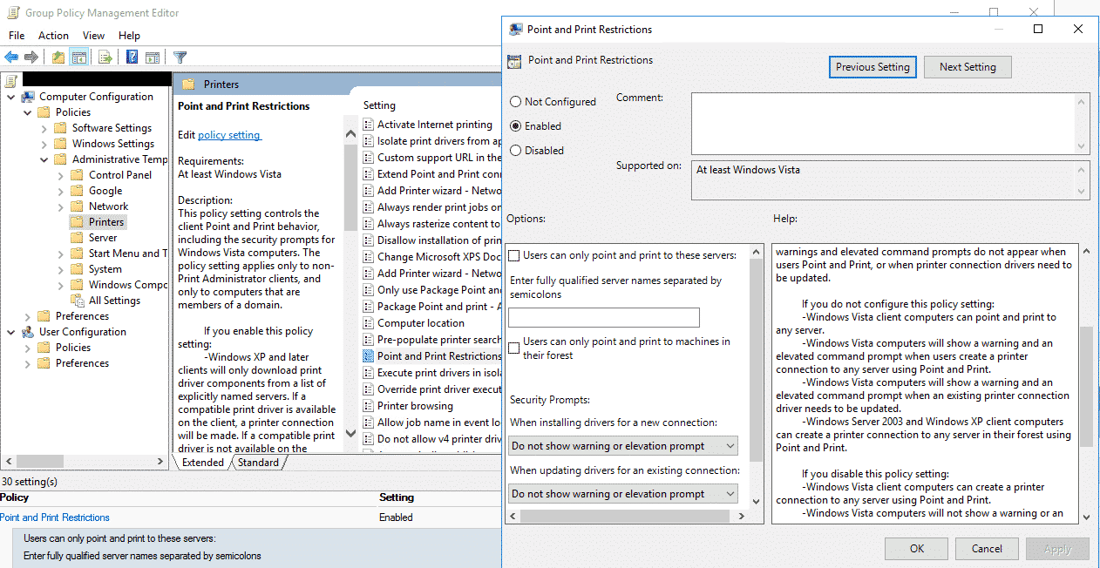Image resolution: width=1100 pixels, height=568 pixels.
Task: Click the policy icon in the dialog header
Action: click(514, 61)
